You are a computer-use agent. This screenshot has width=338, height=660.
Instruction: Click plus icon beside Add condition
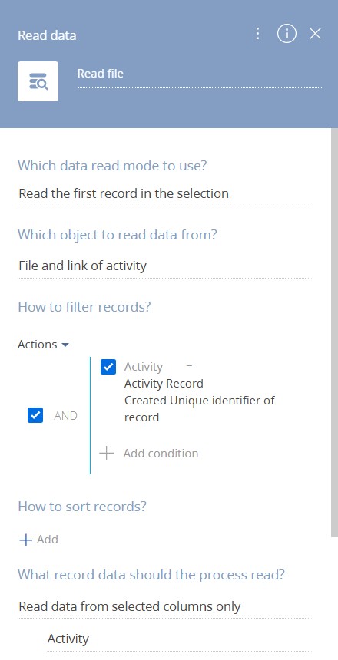coord(107,454)
